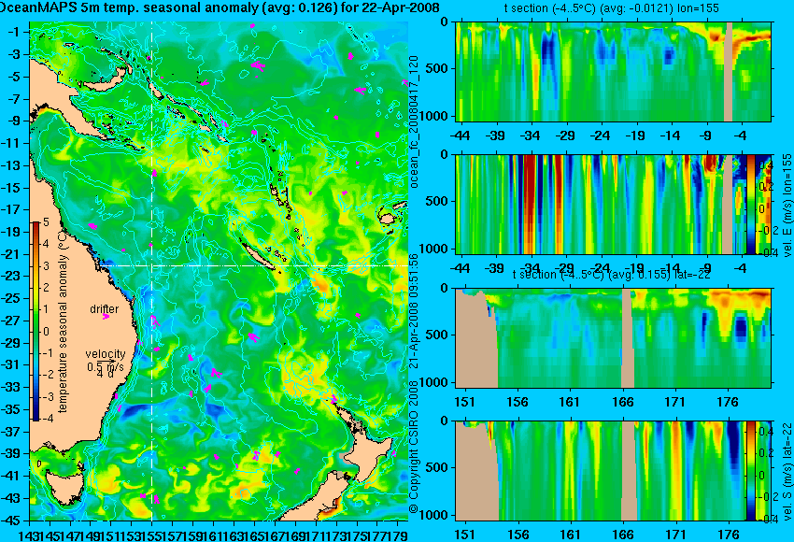Click the lon=155 temperature section plot
This screenshot has height=542, width=794.
pyautogui.click(x=613, y=71)
